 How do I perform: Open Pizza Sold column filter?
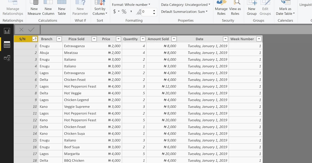(94, 39)
